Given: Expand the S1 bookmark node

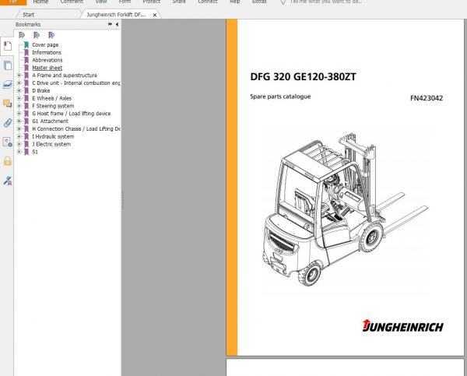Looking at the screenshot, I should click(19, 152).
